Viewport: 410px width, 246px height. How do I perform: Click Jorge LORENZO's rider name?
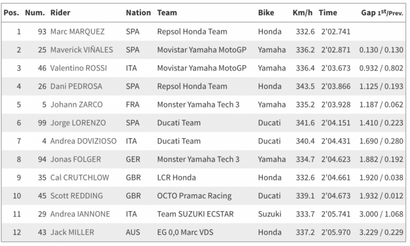point(76,123)
